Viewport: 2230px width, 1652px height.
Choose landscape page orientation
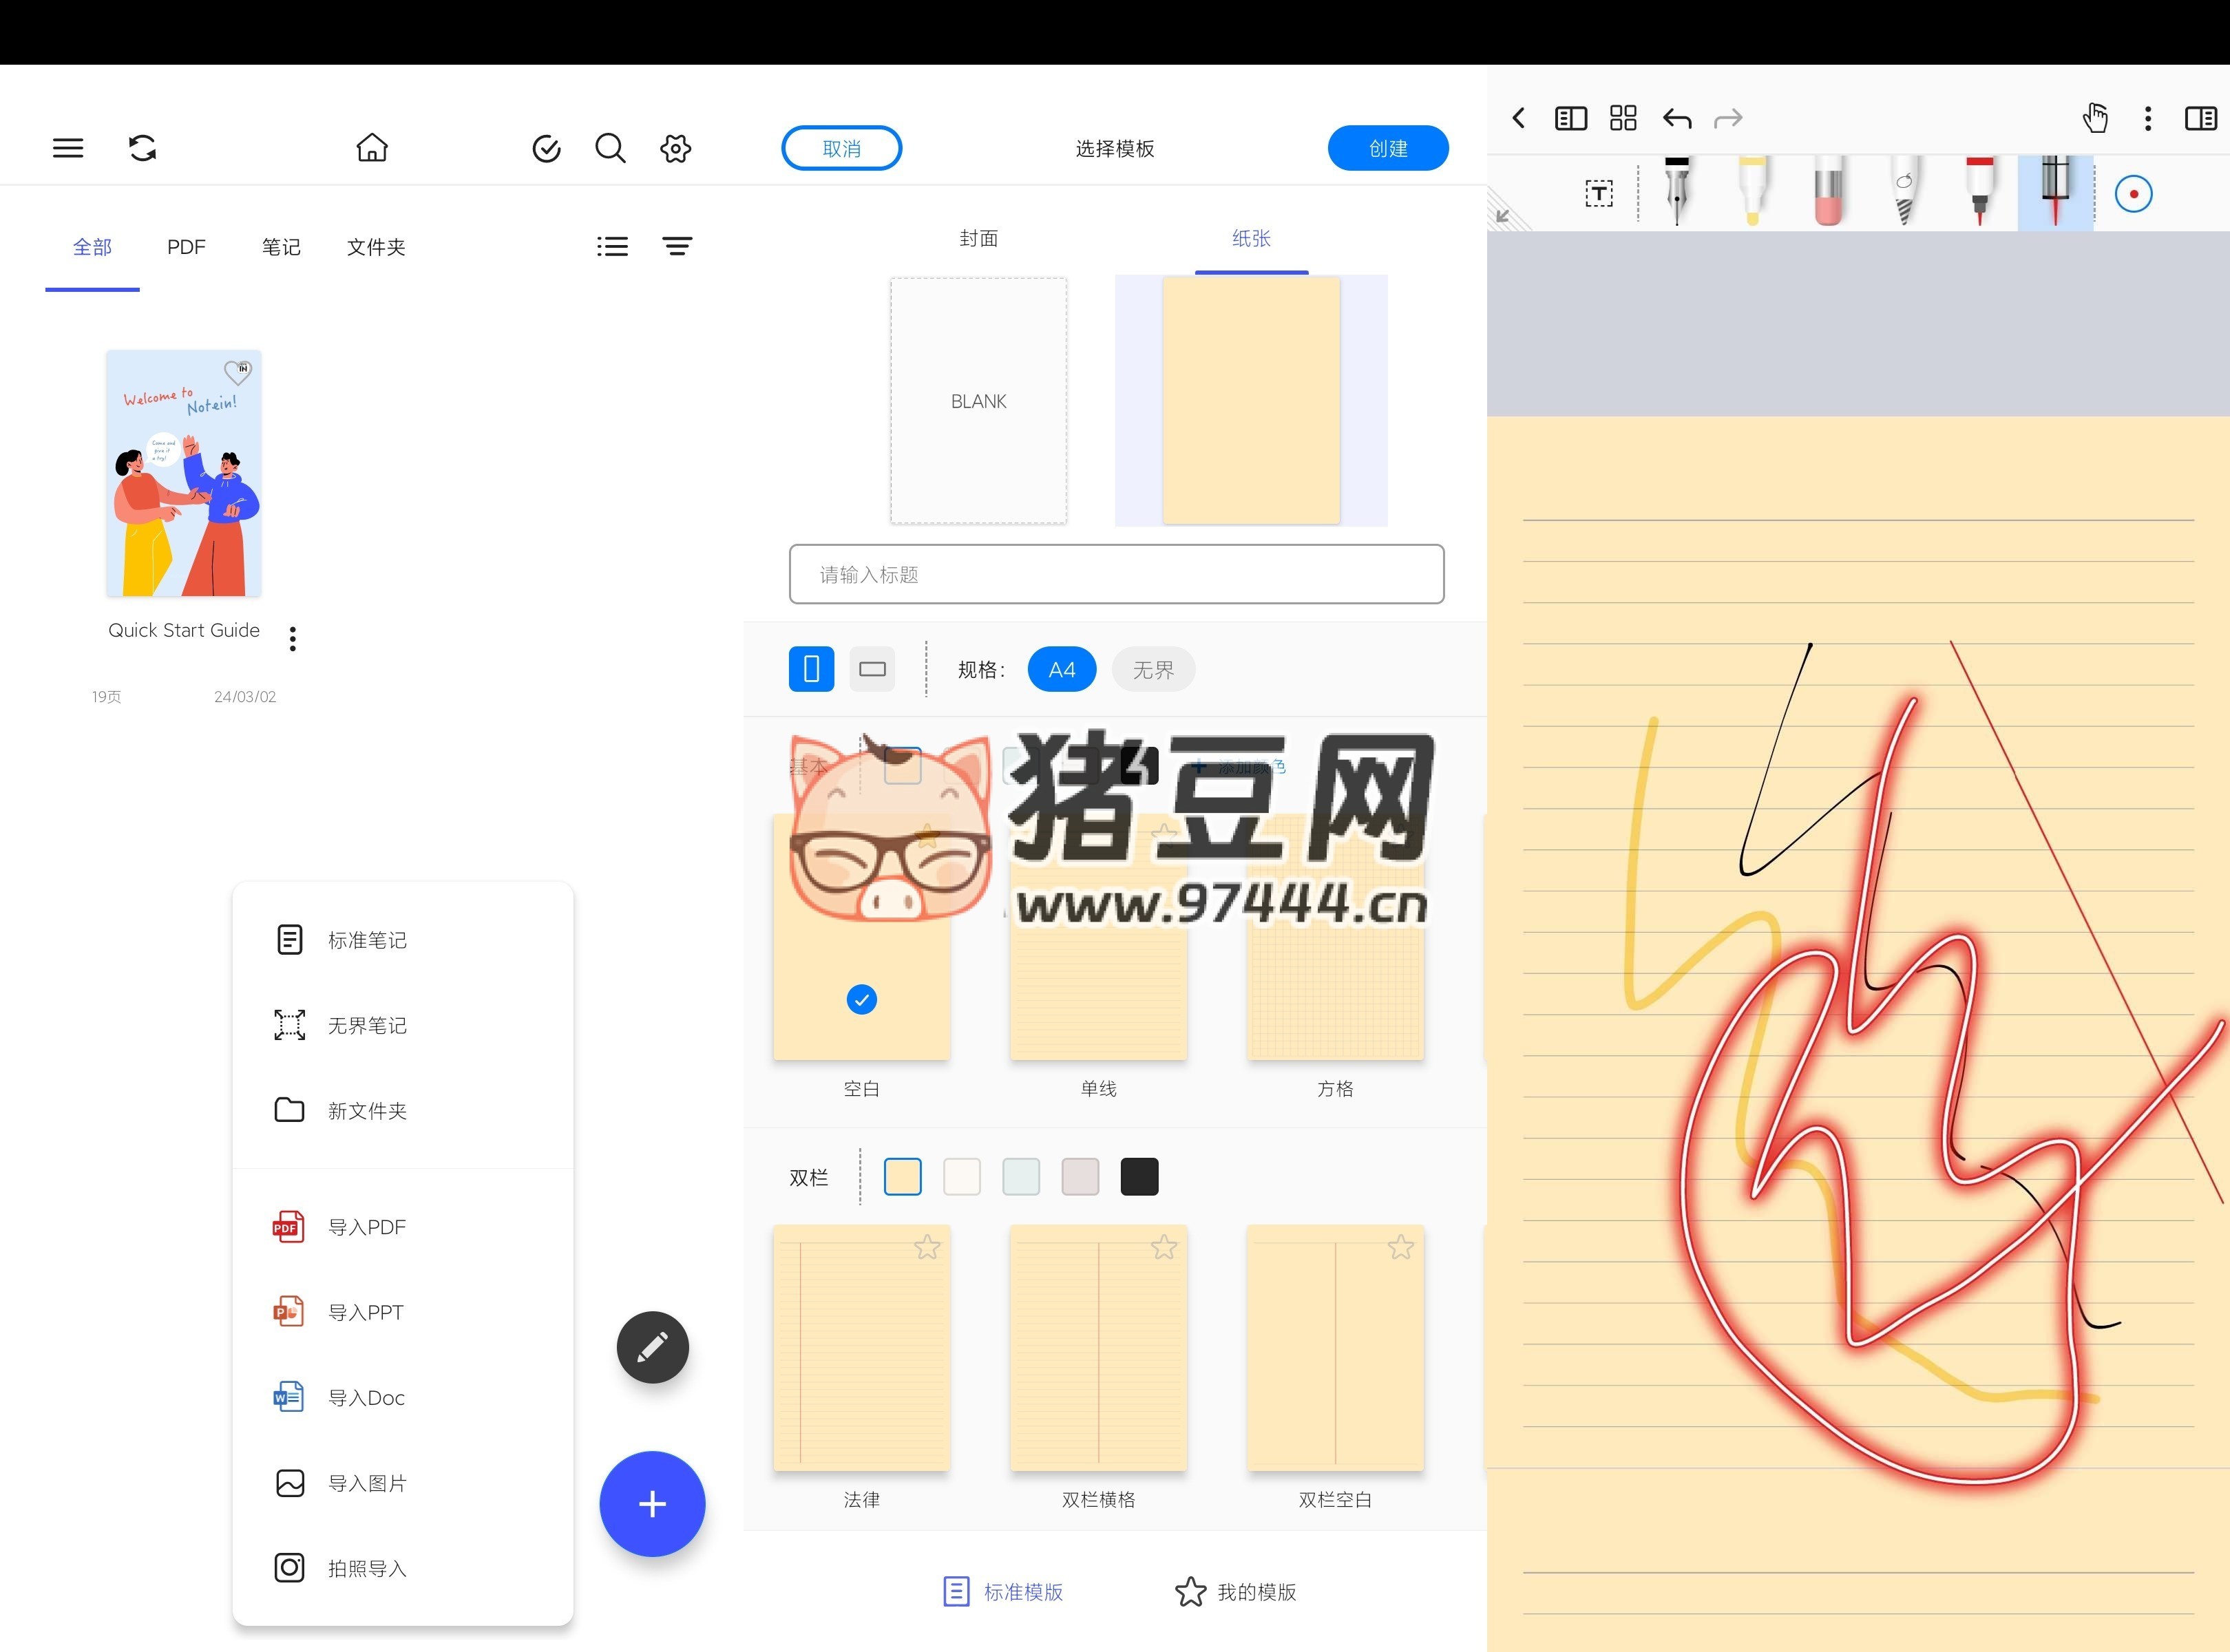[872, 669]
